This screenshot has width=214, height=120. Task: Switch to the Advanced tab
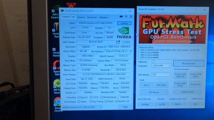point(92,17)
